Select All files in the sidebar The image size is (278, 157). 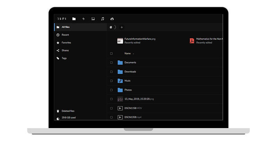coord(81,27)
